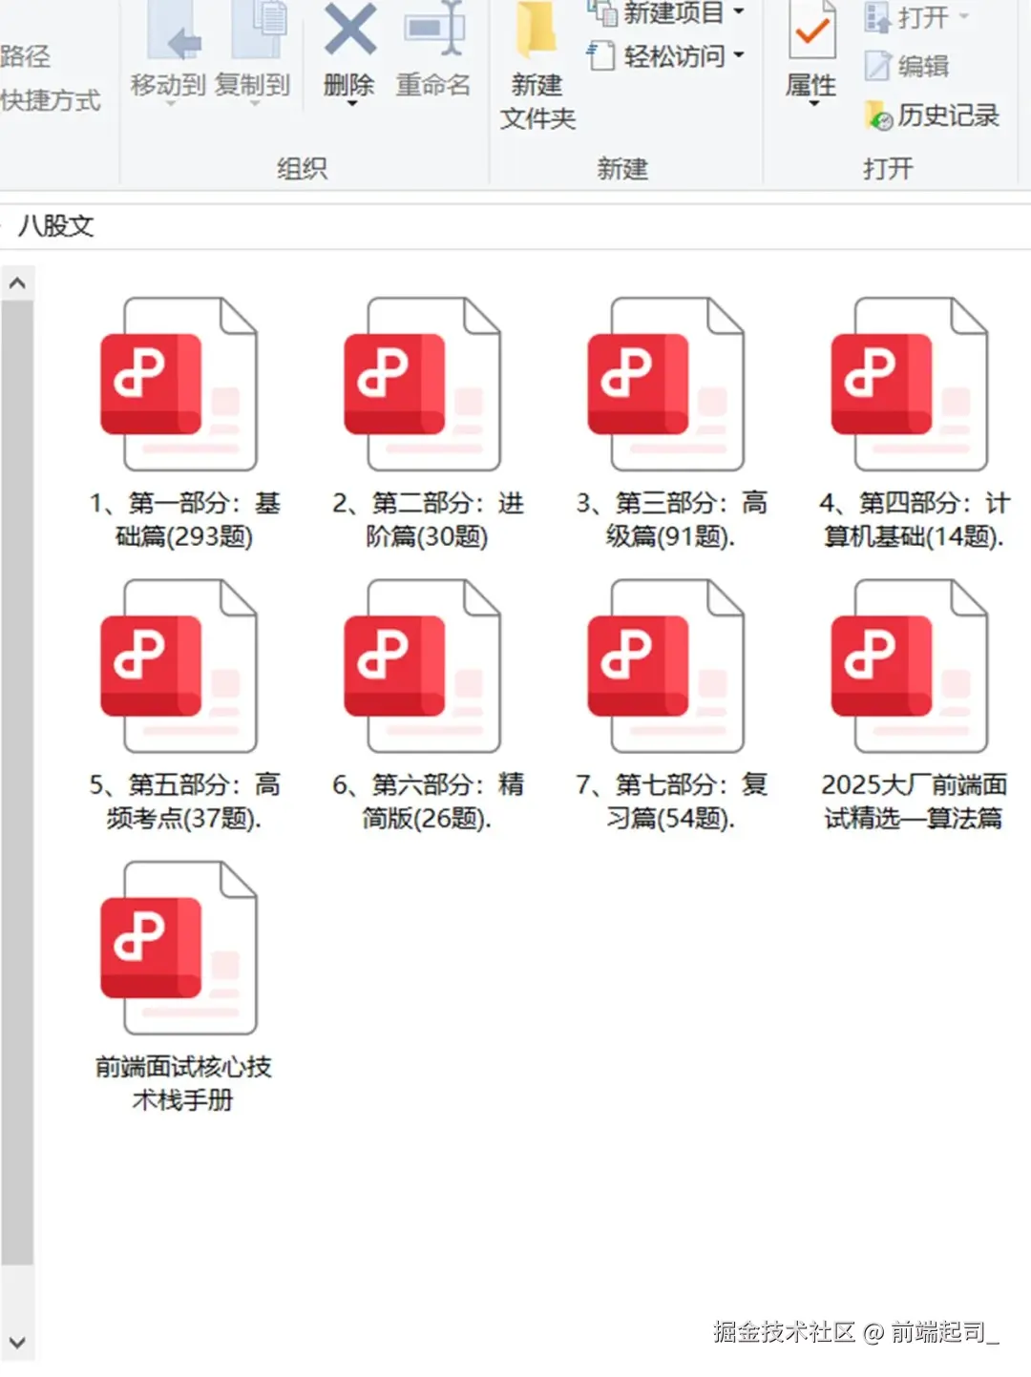Select file 2025大厂前端面试精选—算法篇
Image resolution: width=1031 pixels, height=1377 pixels.
[x=910, y=667]
